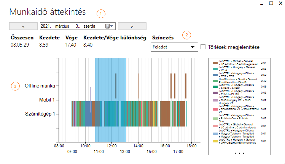Click the blue 'TCT' legend swatch
The width and height of the screenshot is (285, 164).
click(215, 75)
